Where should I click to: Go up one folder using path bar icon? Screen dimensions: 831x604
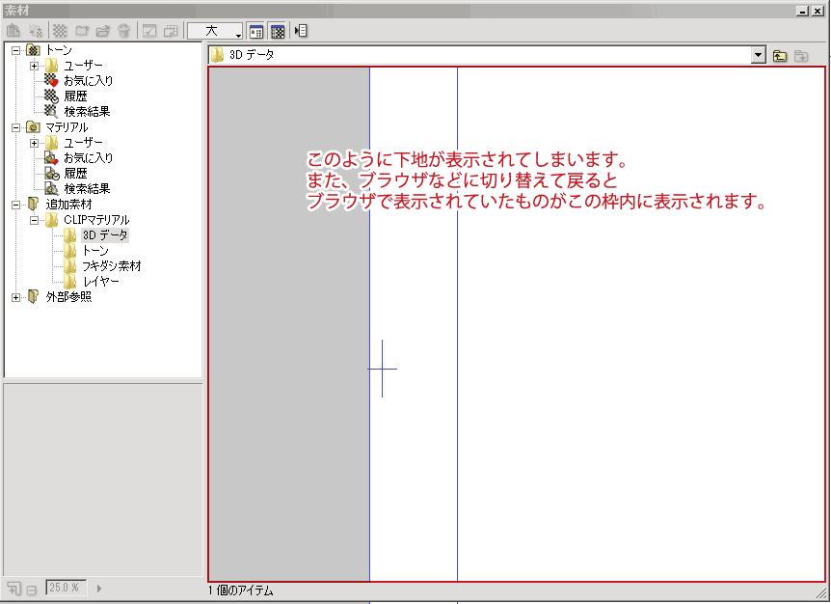780,56
